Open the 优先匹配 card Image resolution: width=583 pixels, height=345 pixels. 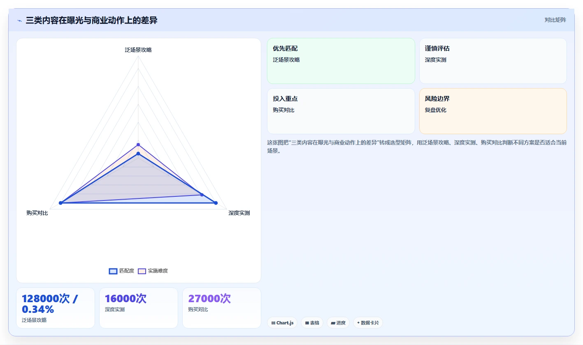[x=341, y=61]
